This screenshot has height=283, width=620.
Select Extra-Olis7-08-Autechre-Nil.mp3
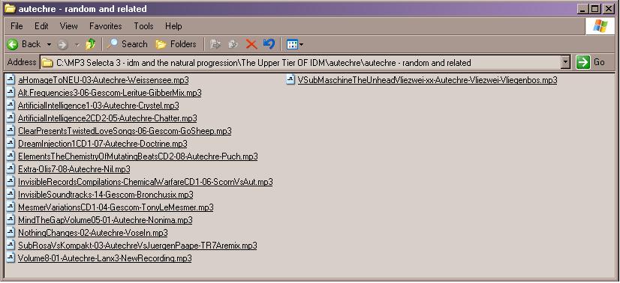click(x=74, y=169)
